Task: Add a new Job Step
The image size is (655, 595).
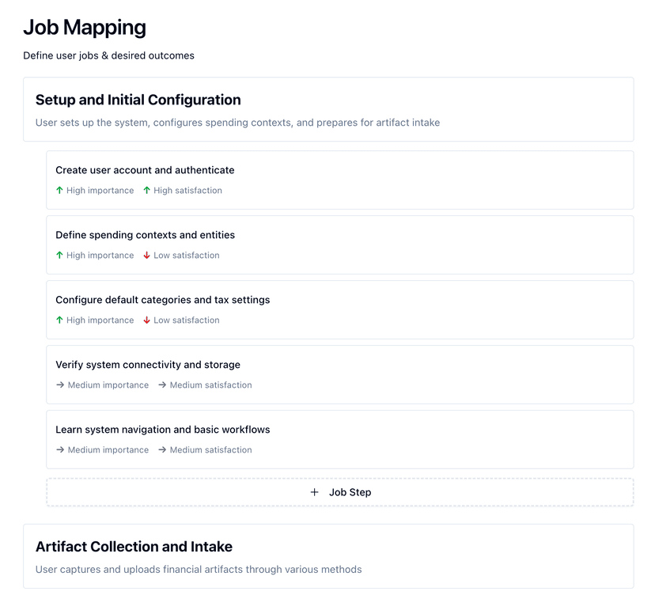Action: point(340,491)
